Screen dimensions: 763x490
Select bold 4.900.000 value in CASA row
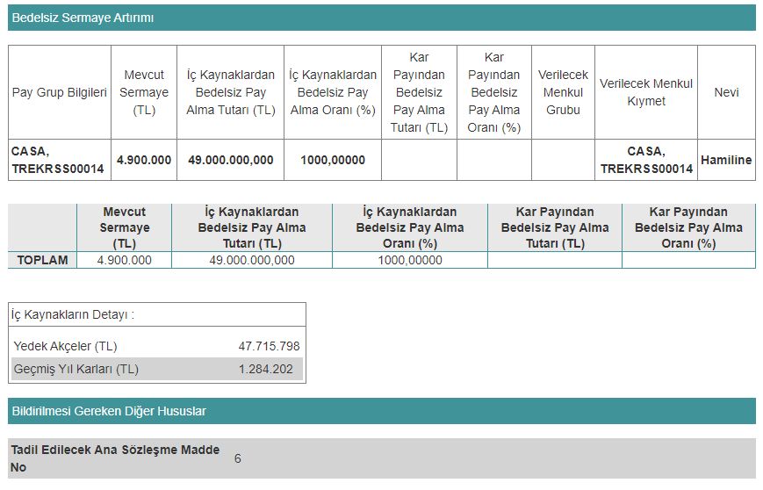[x=144, y=160]
